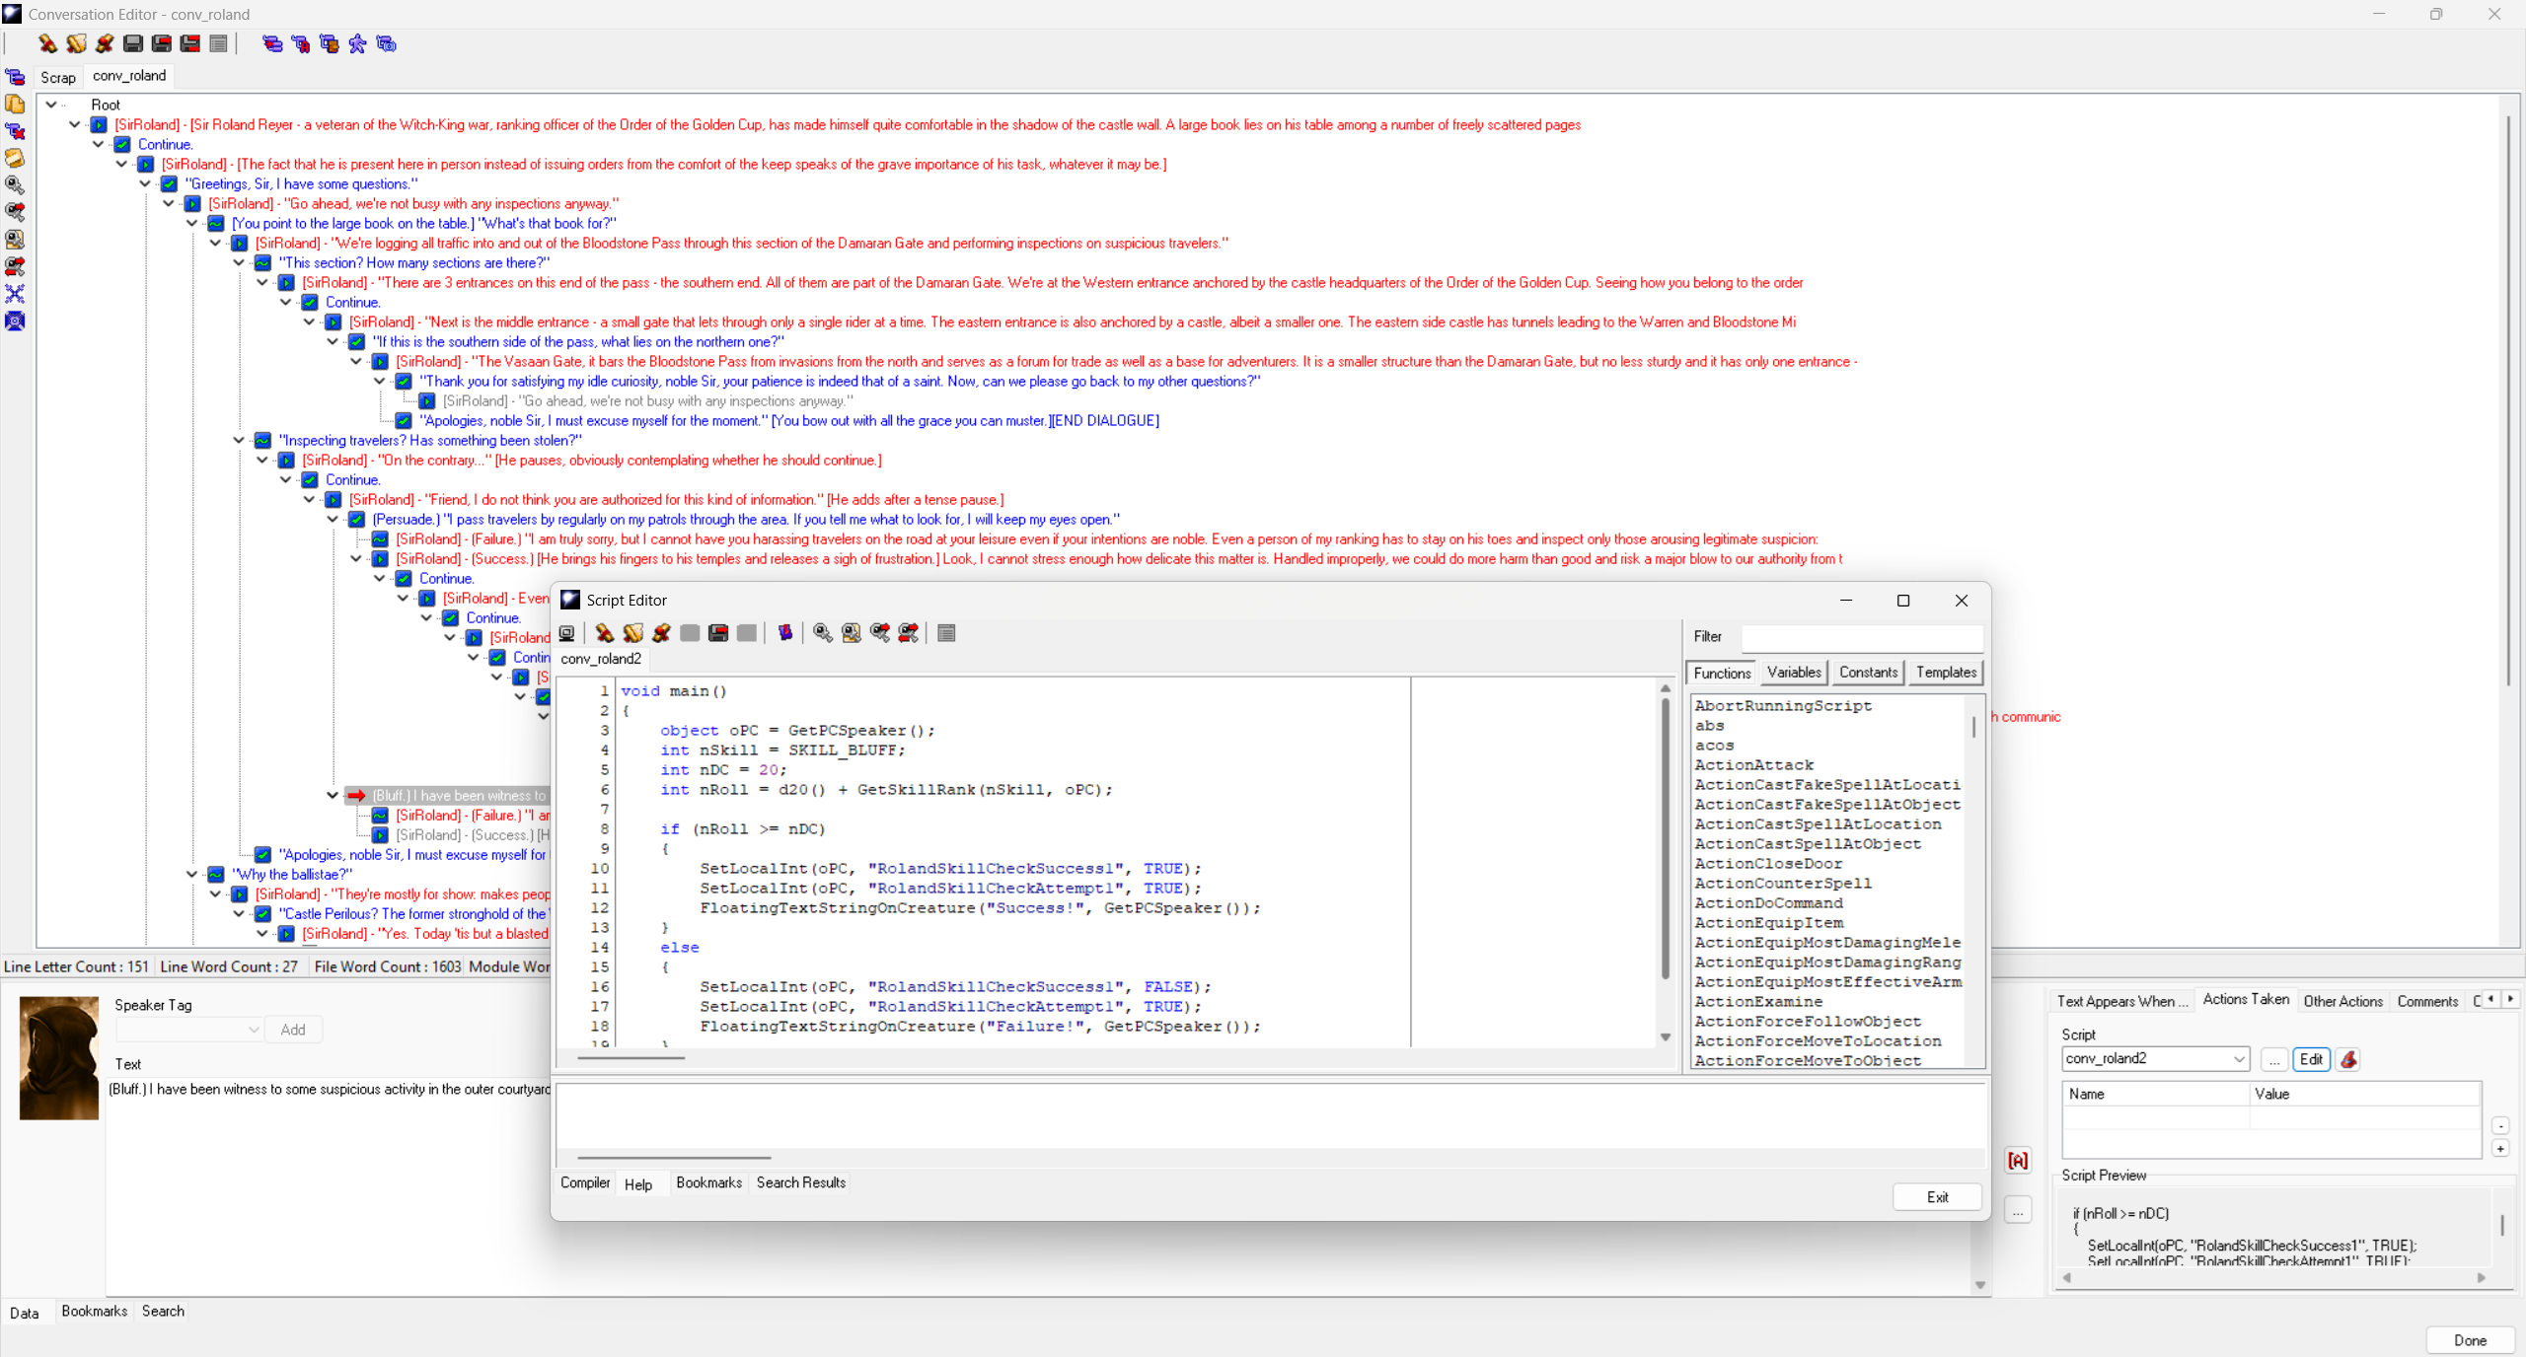The width and height of the screenshot is (2526, 1357).
Task: Click the Filter input field in Script Editor
Action: click(x=1862, y=637)
